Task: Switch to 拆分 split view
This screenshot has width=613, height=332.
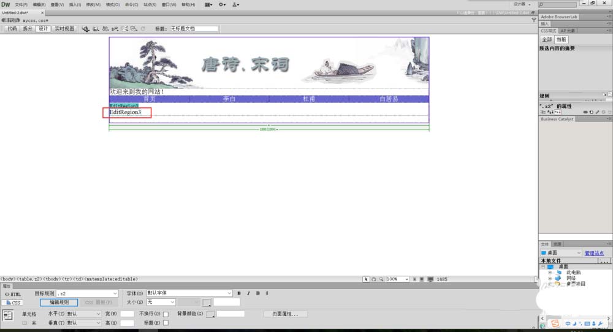Action: 28,28
